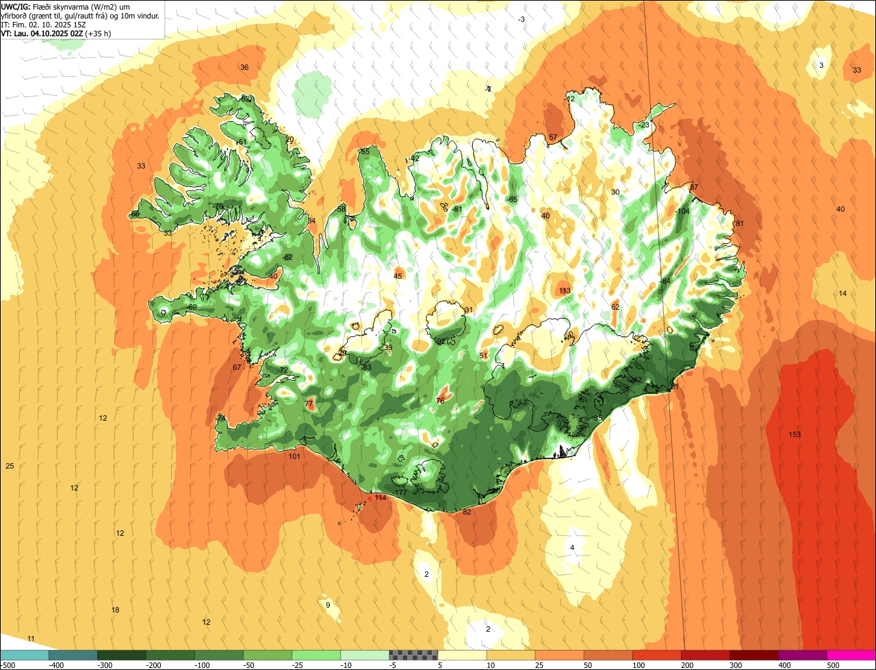Select the value 177 near the south coast
The height and width of the screenshot is (670, 876).
pos(401,493)
